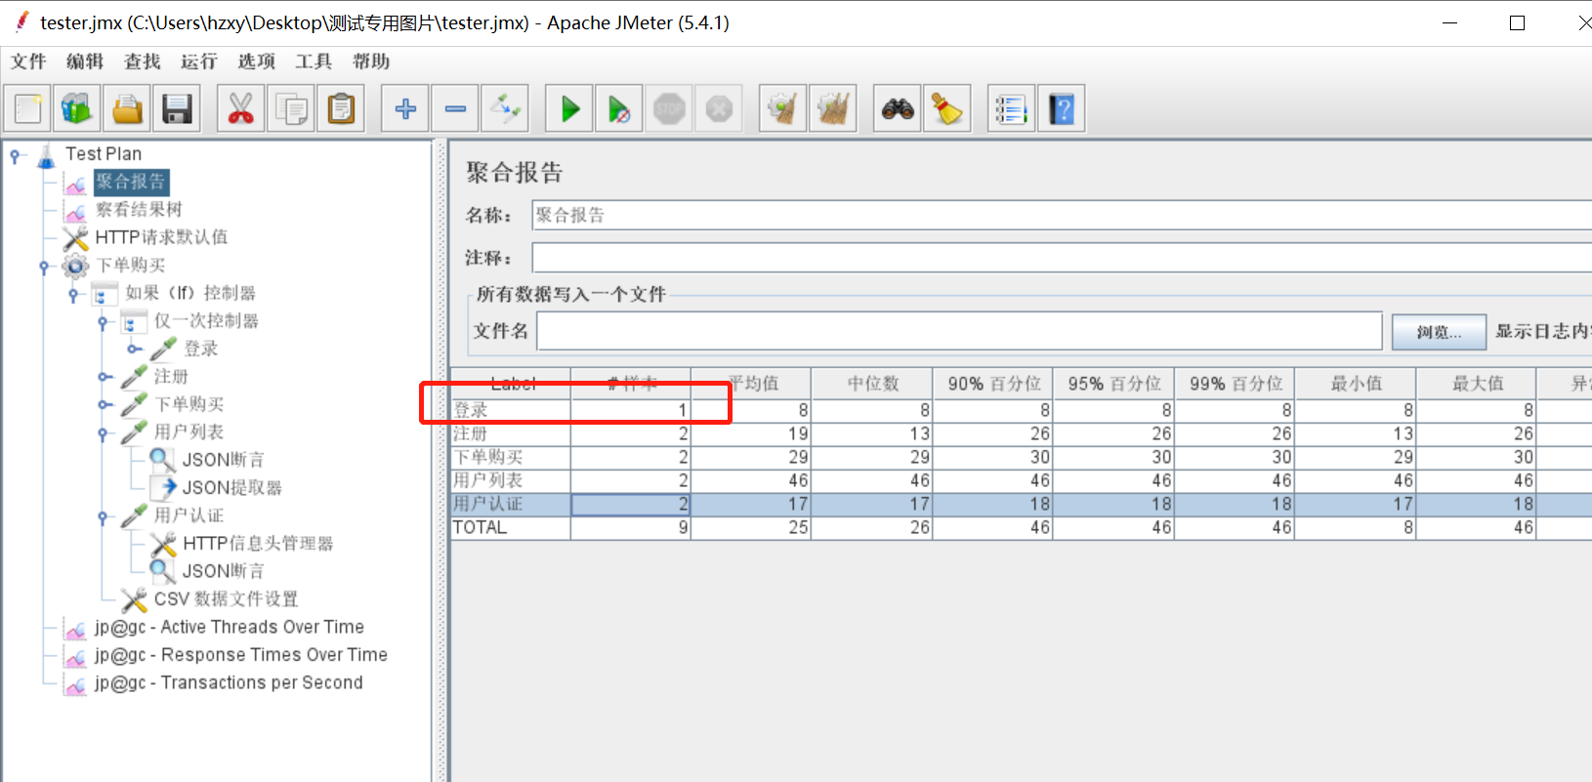The image size is (1592, 782).
Task: Sort table by 最大值 column header
Action: click(x=1478, y=384)
